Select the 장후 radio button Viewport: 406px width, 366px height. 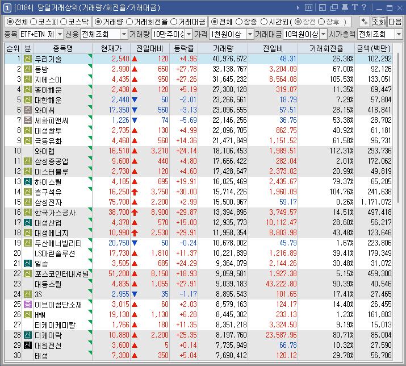[321, 22]
